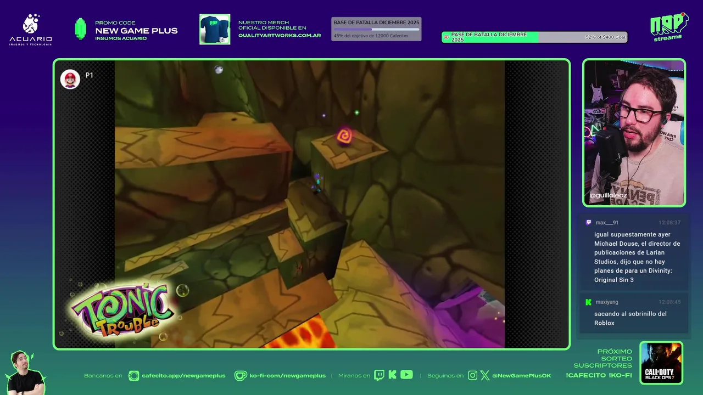Click the 12:08:45 chat timestamp
Screen dimensions: 703x395
tap(669, 302)
